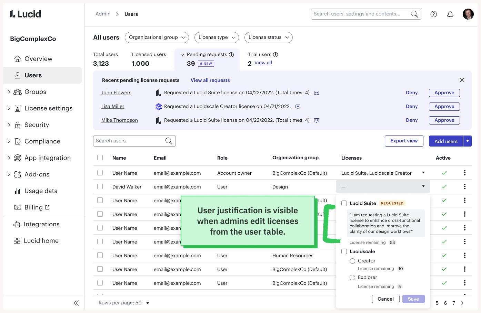This screenshot has height=313, width=481.
Task: Open the help question mark icon
Action: point(434,14)
